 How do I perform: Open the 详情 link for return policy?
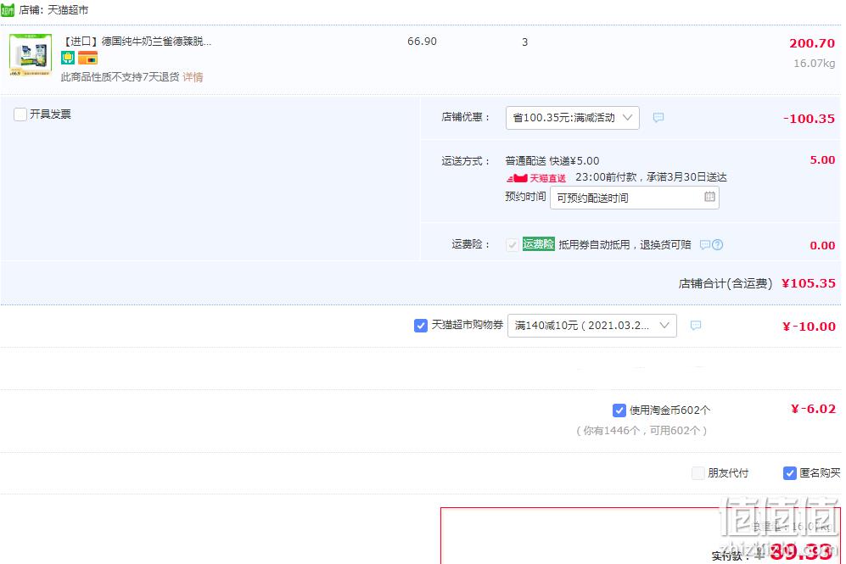[x=193, y=77]
